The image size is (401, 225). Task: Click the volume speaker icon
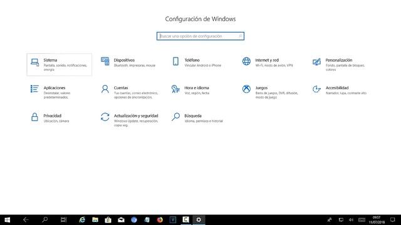click(351, 219)
